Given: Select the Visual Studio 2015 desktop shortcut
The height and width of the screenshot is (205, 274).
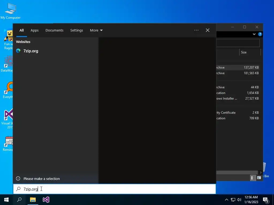Looking at the screenshot, I should coord(7,119).
